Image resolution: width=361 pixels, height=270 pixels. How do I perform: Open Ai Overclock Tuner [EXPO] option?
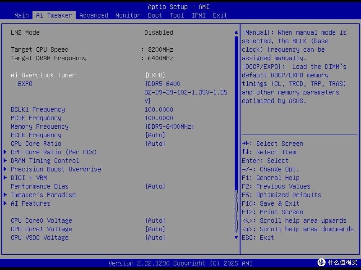pyautogui.click(x=155, y=75)
